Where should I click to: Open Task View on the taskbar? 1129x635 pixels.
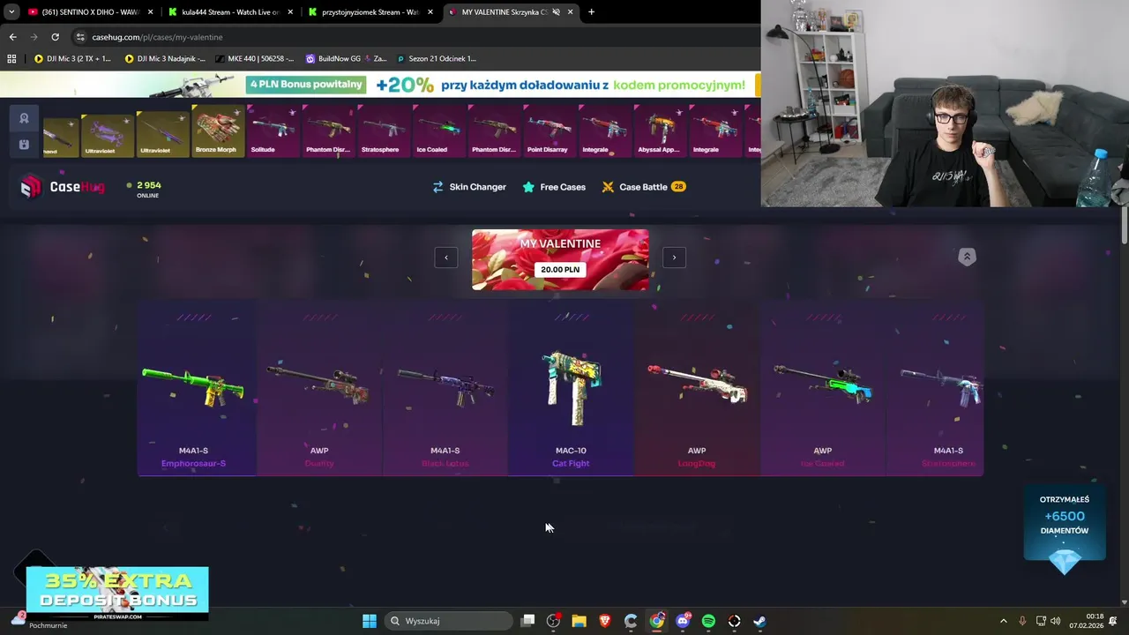(x=527, y=621)
